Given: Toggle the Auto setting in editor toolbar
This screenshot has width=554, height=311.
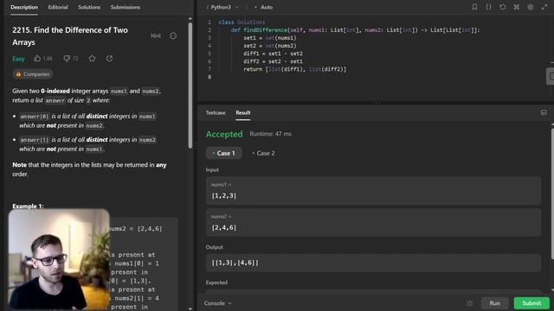Looking at the screenshot, I should click(x=263, y=7).
